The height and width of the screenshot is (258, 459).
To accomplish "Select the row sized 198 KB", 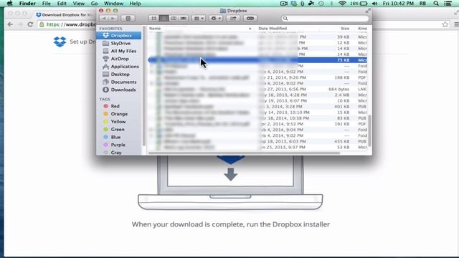I will click(257, 77).
